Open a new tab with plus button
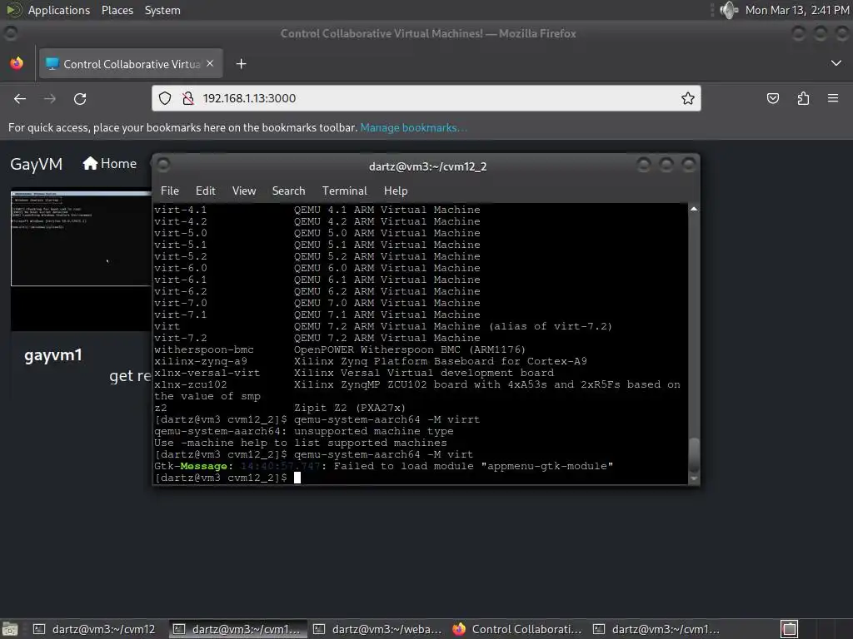853x639 pixels. click(241, 64)
